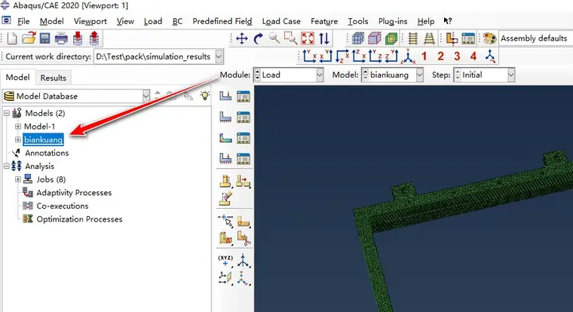Open the Tools menu
Viewport: 573px width, 312px height.
coord(358,21)
